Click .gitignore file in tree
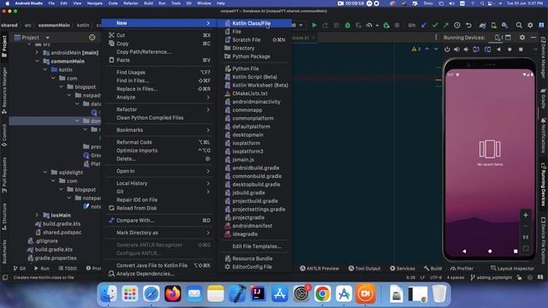This screenshot has width=548, height=308. [43, 241]
